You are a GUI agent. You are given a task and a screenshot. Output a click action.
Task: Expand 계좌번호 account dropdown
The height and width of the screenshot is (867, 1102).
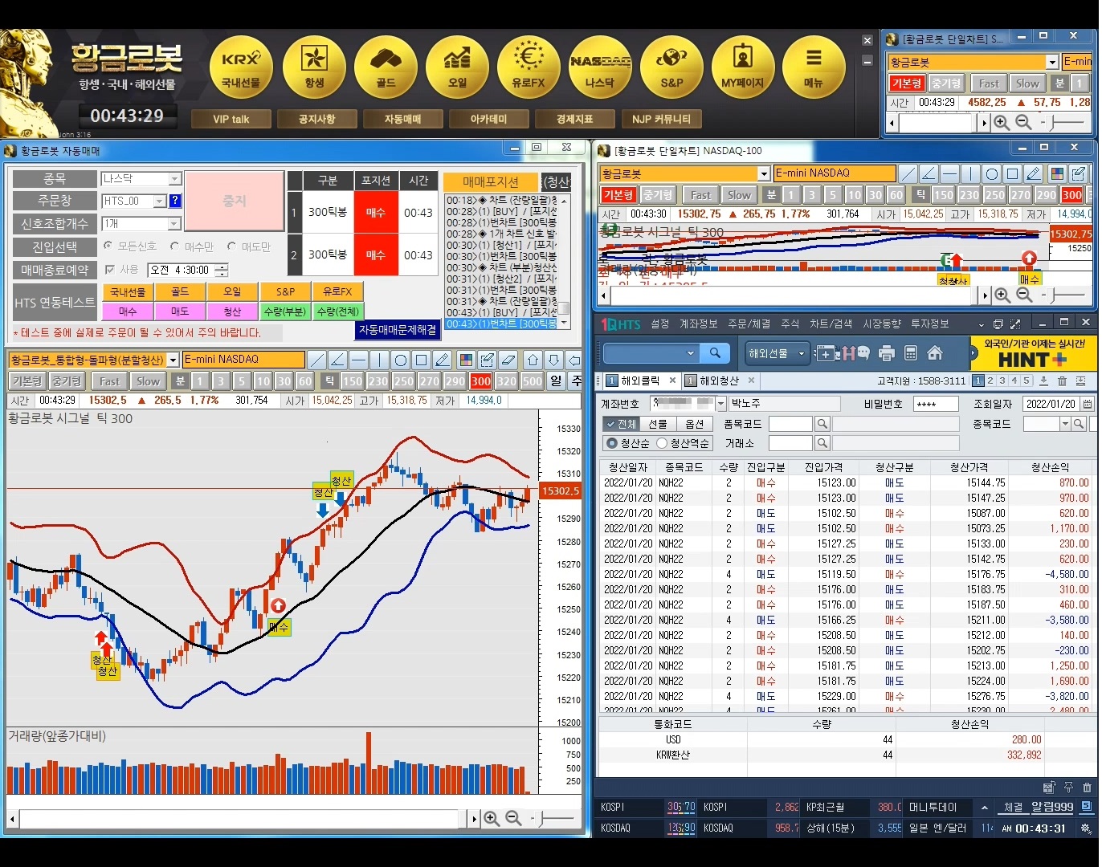(720, 404)
